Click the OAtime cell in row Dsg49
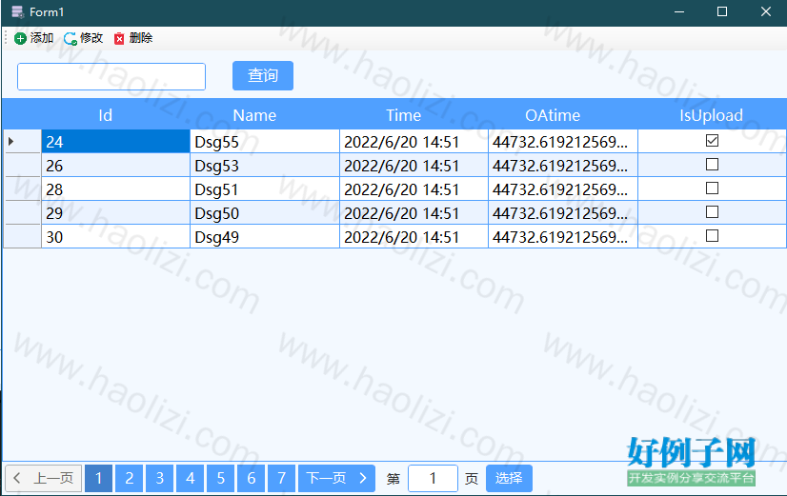787x496 pixels. (563, 236)
